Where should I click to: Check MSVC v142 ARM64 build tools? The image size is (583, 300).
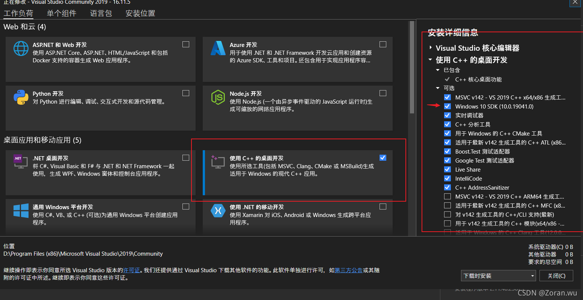pyautogui.click(x=447, y=196)
